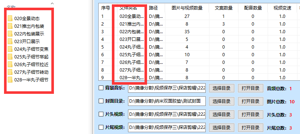Click sequence number 9 in the table
Screen dimensions: 300x134
[103, 77]
